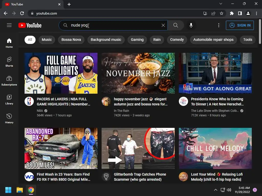Click the Chill Village channel avatar
The width and height of the screenshot is (262, 196).
coord(183,177)
